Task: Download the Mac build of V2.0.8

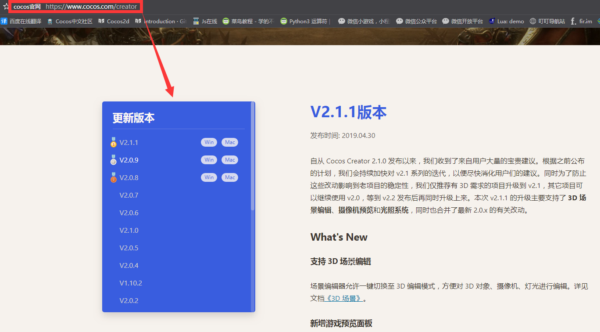Action: (230, 177)
